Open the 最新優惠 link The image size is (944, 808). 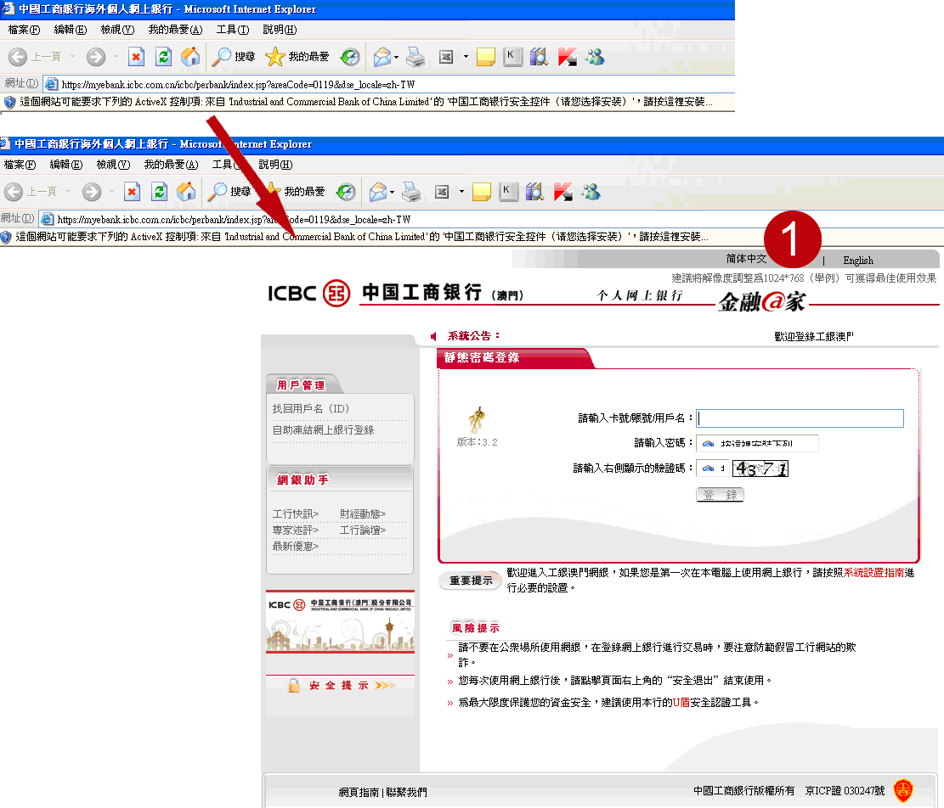click(x=296, y=547)
